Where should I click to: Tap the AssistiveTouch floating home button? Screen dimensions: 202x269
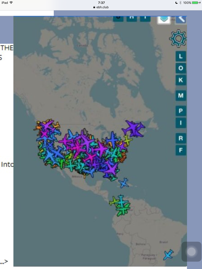191,251
